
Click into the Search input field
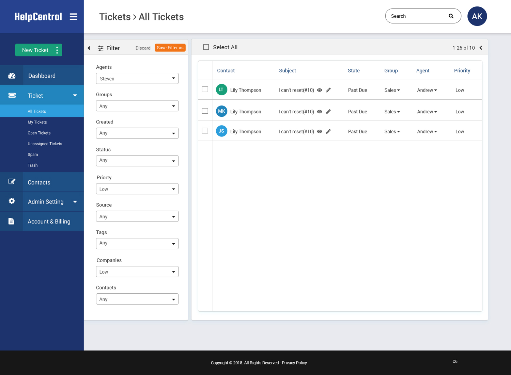(x=417, y=16)
